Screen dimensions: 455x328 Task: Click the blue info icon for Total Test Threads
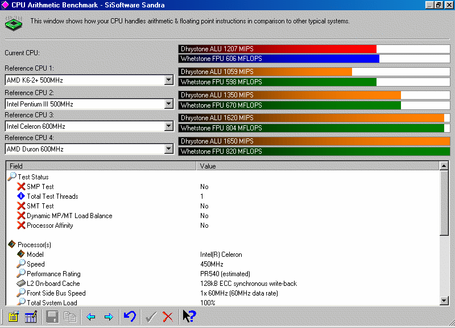[x=21, y=196]
